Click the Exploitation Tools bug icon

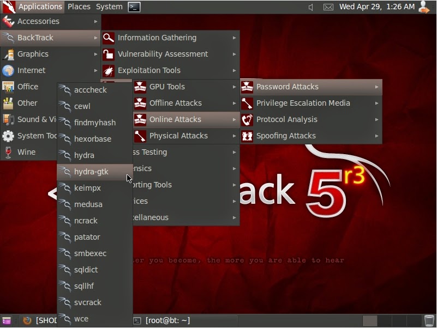[x=109, y=71]
